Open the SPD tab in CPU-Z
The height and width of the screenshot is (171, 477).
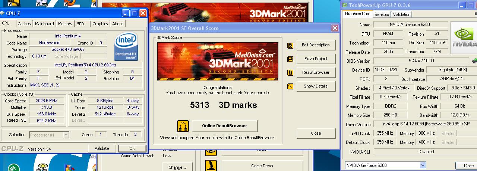[x=80, y=24]
